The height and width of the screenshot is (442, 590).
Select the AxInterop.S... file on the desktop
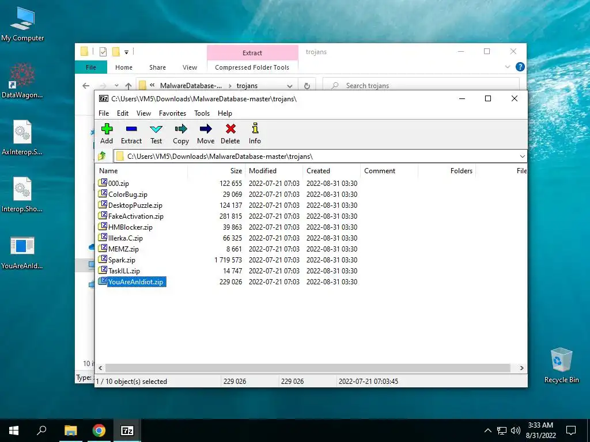[x=22, y=138]
